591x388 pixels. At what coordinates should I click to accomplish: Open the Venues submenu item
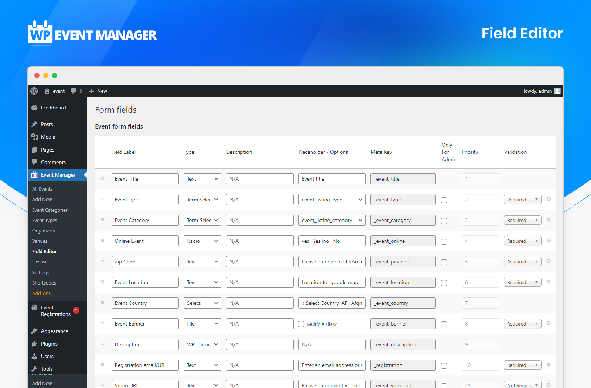[x=40, y=241]
